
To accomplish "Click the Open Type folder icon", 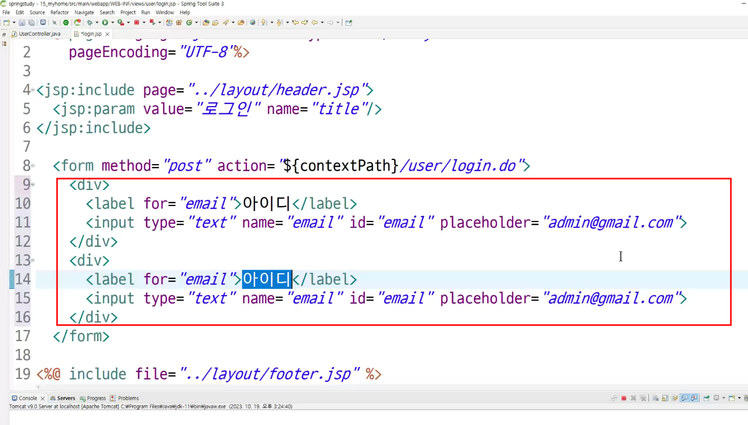I will 206,23.
